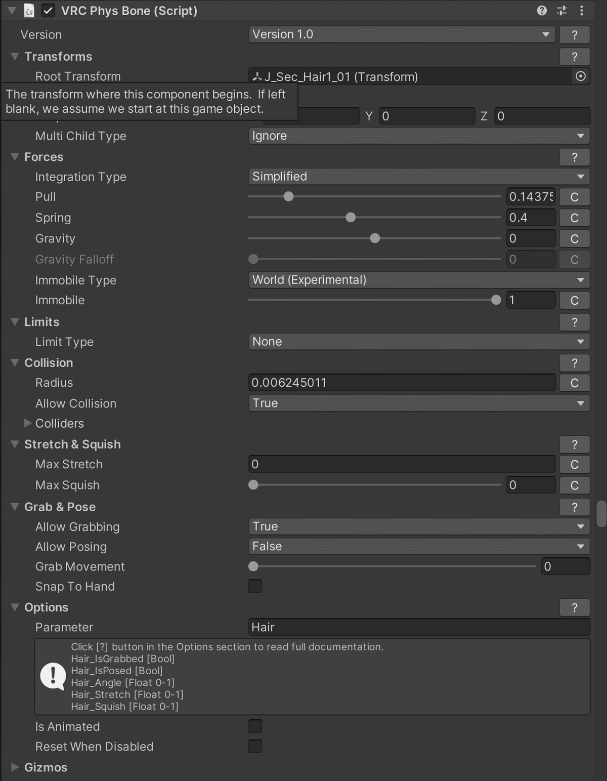This screenshot has width=607, height=781.
Task: Open the Version dropdown
Action: click(x=402, y=34)
